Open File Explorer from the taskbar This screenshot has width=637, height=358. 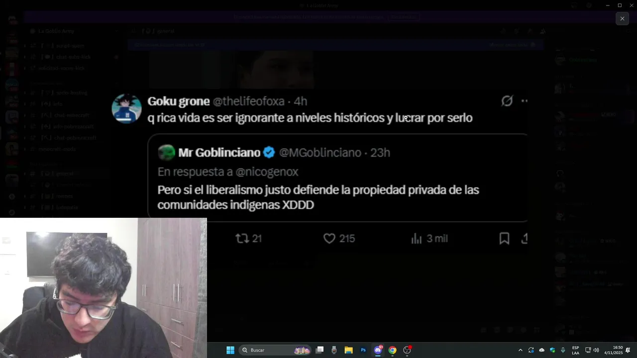point(348,350)
